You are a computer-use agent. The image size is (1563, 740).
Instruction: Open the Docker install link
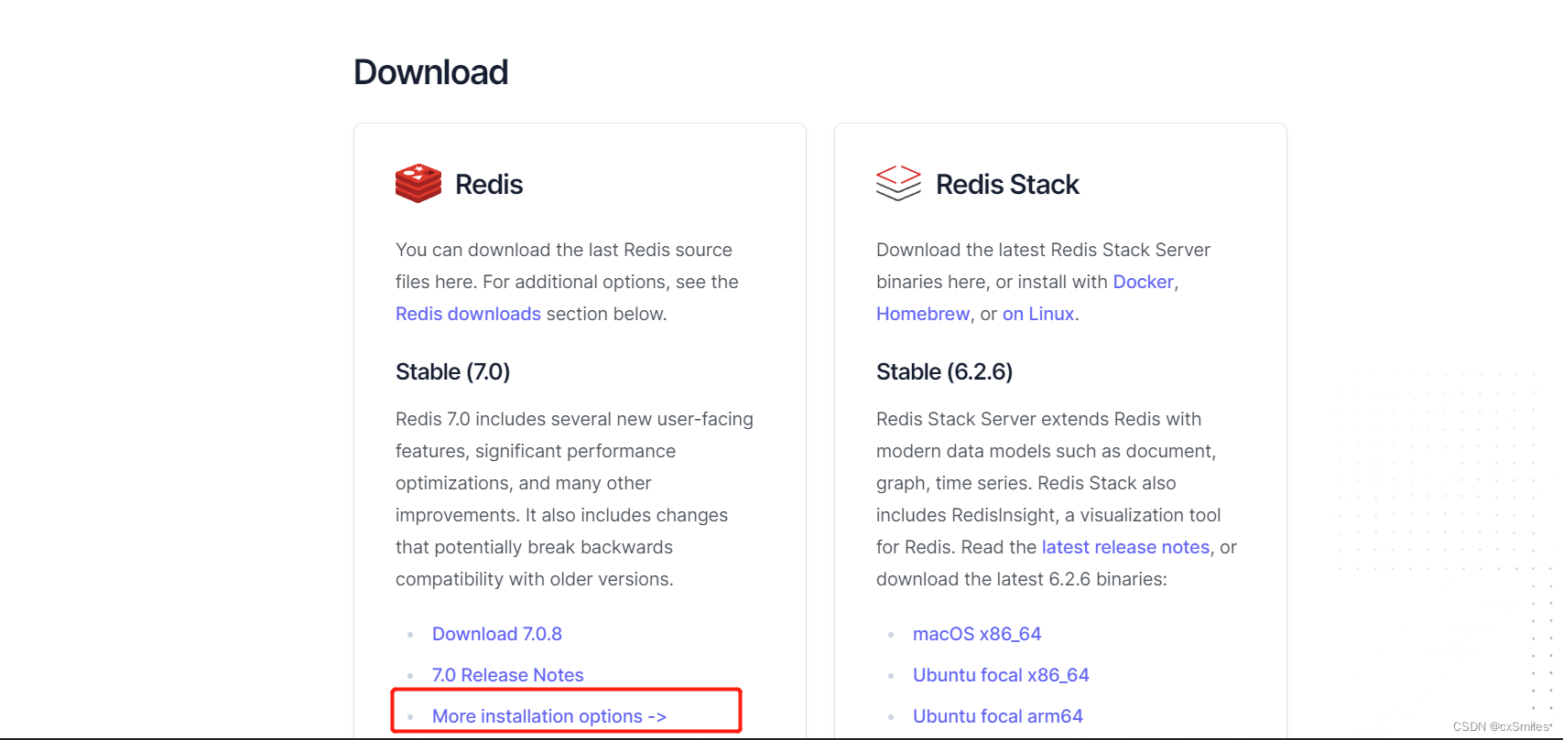coord(1143,281)
